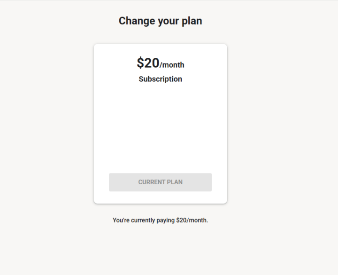Select the $20 price amount in card
Viewport: 338px width, 275px height.
coord(148,63)
